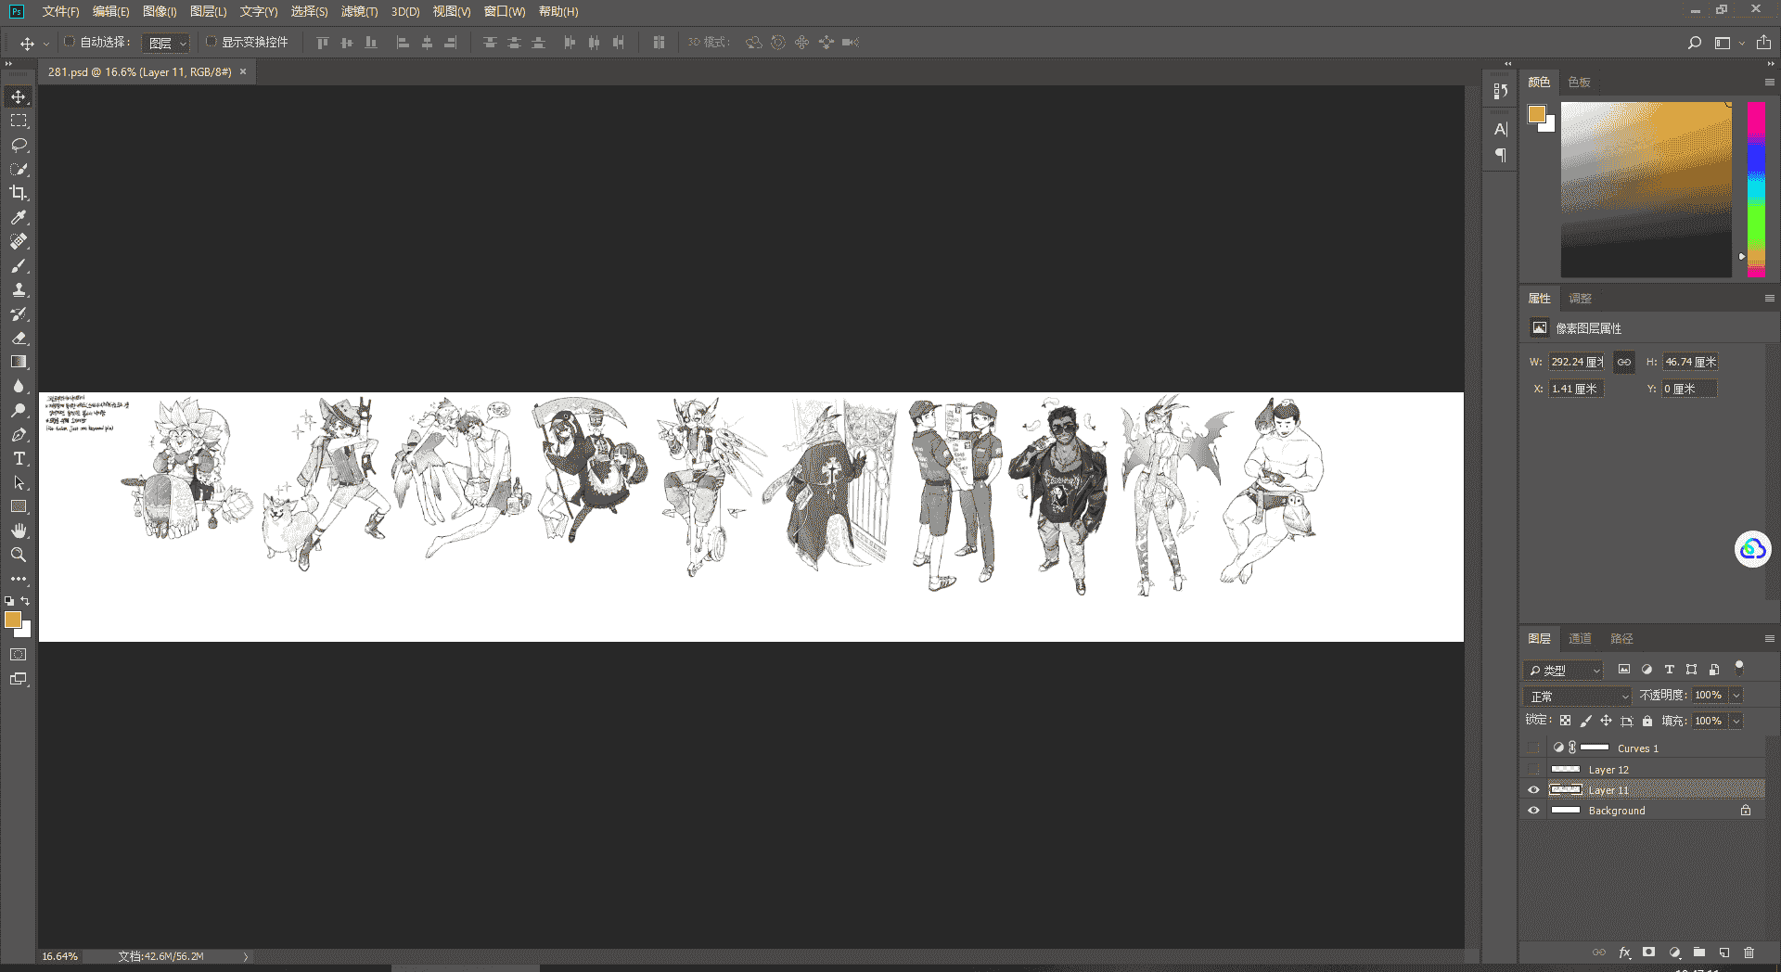Enable the auto-select checkbox

[x=69, y=42]
